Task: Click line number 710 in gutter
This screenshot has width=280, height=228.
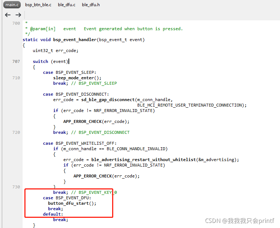Action: click(16, 78)
